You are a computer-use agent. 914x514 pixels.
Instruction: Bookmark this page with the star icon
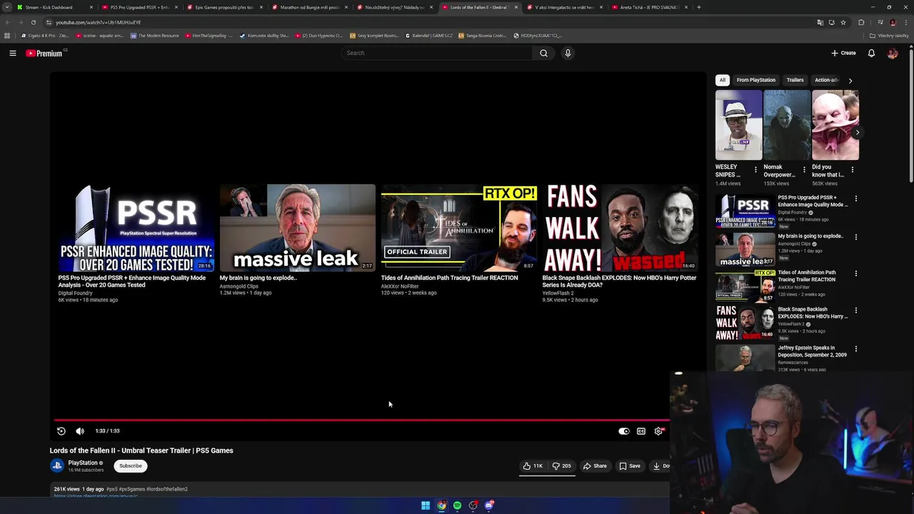[843, 22]
